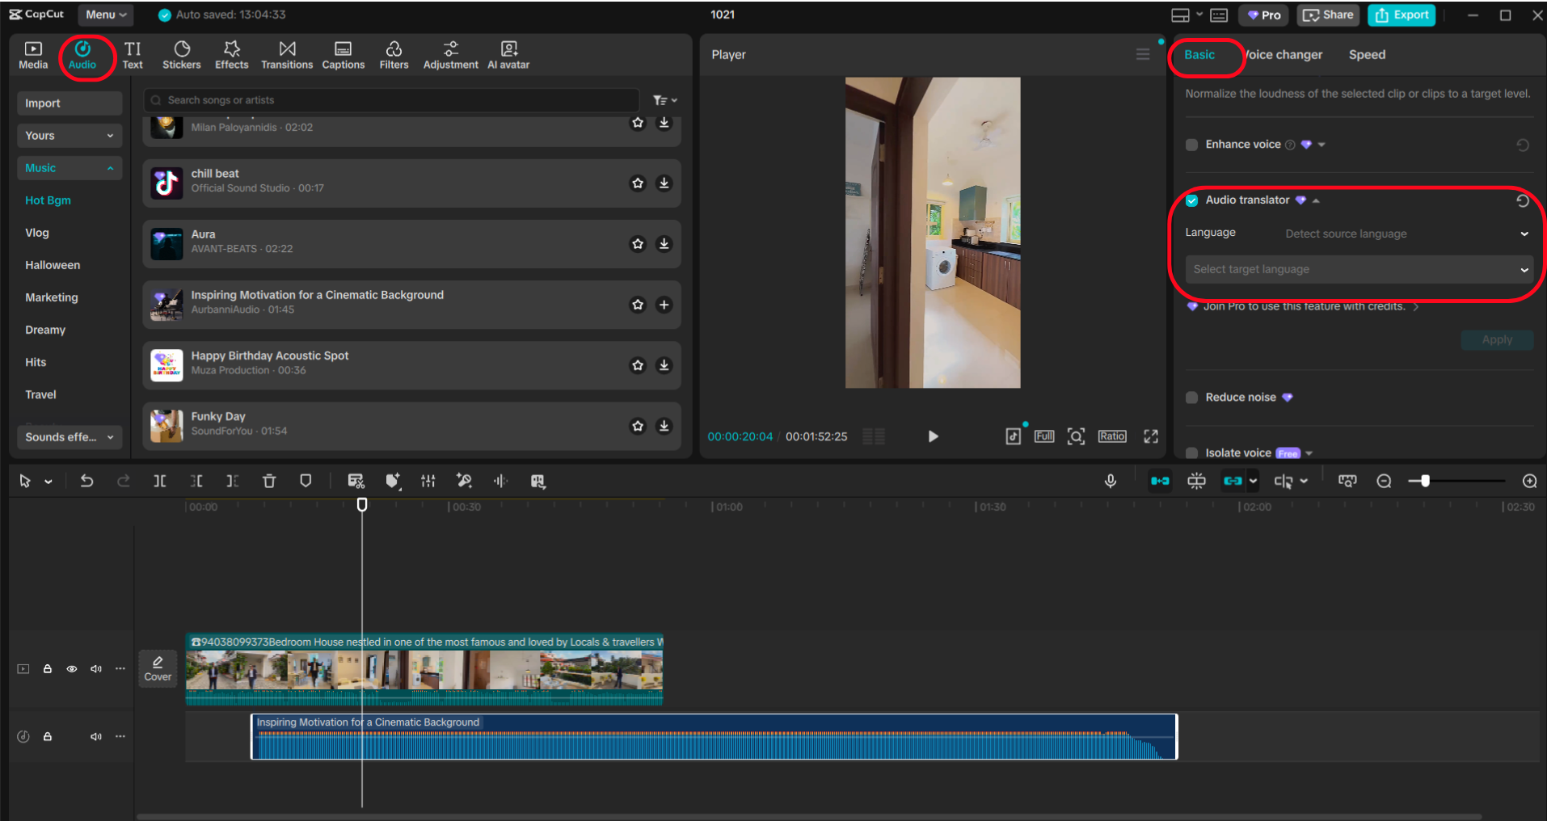Click the Export button
The width and height of the screenshot is (1547, 821).
pyautogui.click(x=1402, y=15)
